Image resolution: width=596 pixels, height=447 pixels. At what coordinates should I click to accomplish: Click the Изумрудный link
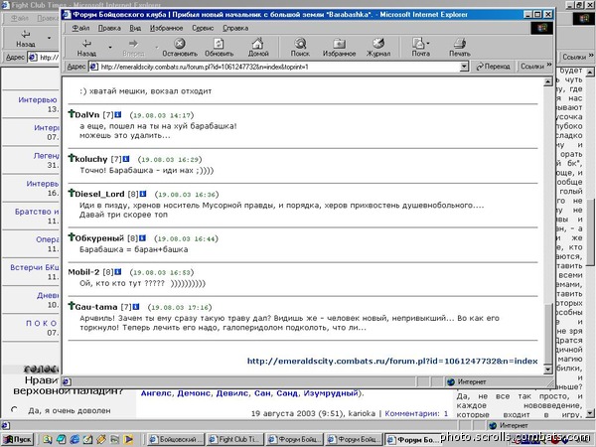coord(331,393)
